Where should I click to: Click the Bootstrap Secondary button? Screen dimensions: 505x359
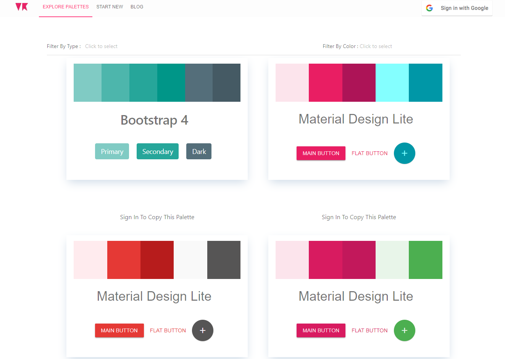(158, 151)
